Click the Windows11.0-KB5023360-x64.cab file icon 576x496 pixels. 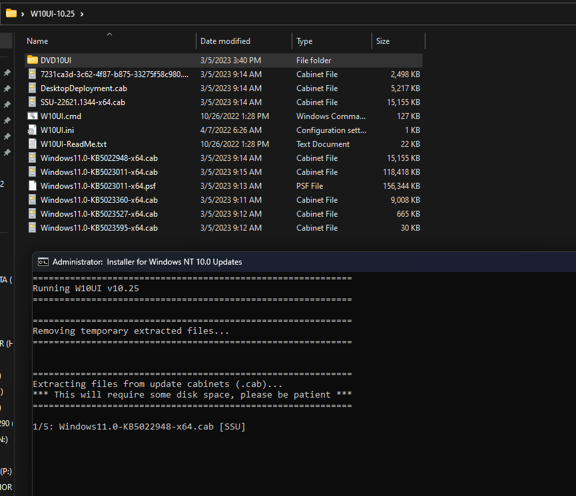click(33, 199)
